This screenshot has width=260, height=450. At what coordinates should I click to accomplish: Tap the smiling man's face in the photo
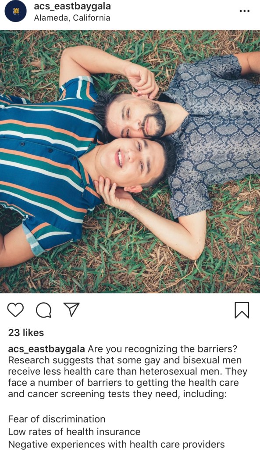(129, 161)
